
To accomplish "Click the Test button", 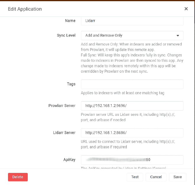I will pos(135,177).
